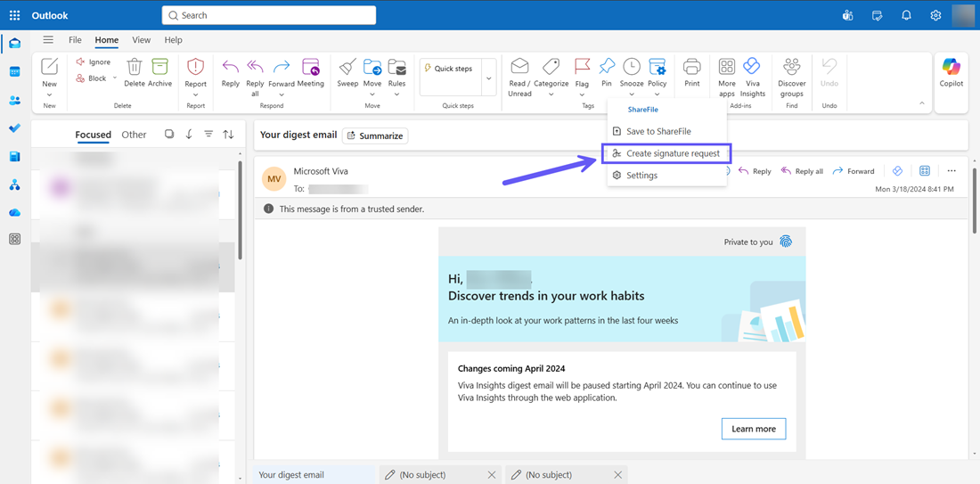Open Mail in the left sidebar

pyautogui.click(x=14, y=43)
